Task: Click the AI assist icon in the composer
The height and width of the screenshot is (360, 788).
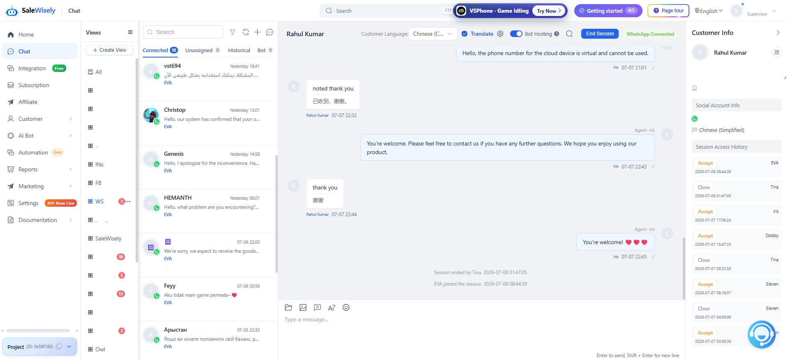Action: [x=332, y=307]
